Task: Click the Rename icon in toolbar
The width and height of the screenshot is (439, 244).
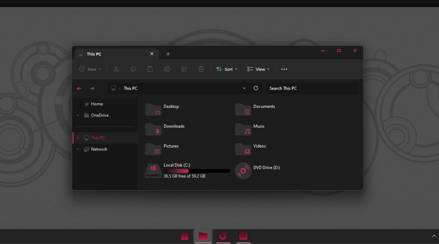Action: click(x=167, y=69)
